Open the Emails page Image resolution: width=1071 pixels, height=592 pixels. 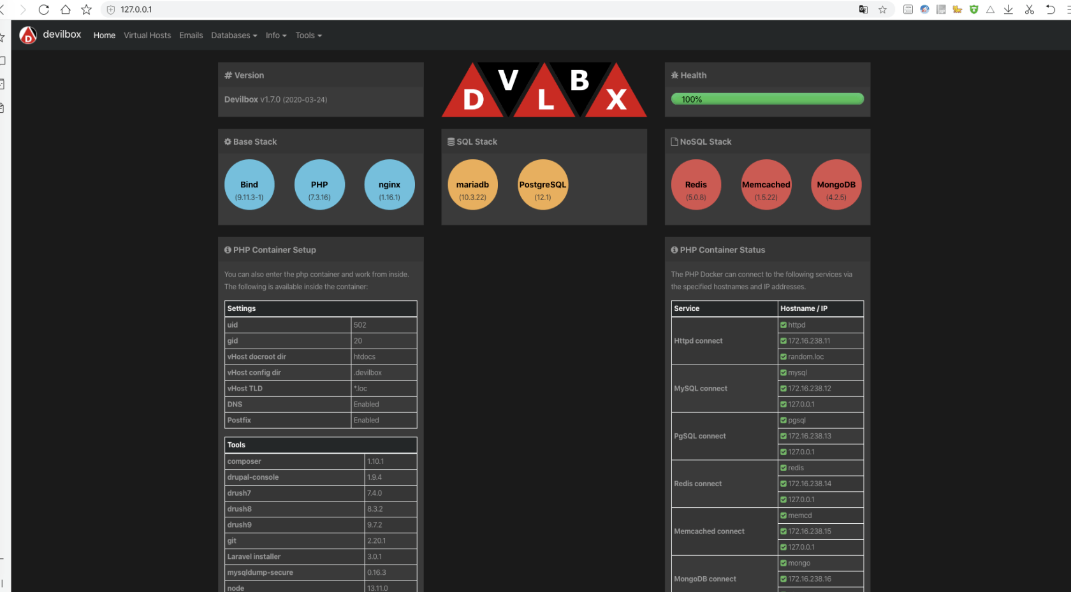(x=191, y=36)
